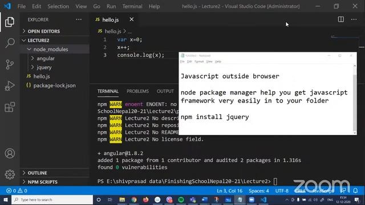365x205 pixels.
Task: Open Notepad's File menu
Action: tap(182, 61)
